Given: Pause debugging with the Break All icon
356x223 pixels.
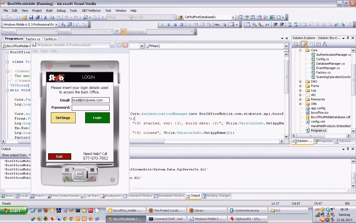Looking at the screenshot, I should click(169, 25).
